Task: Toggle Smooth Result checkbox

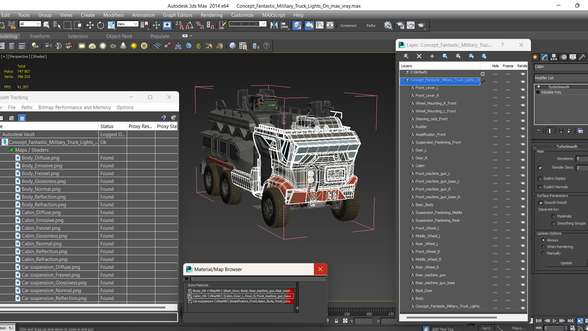Action: 541,203
